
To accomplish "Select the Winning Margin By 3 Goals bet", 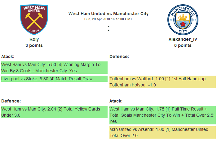I will coord(54,68).
